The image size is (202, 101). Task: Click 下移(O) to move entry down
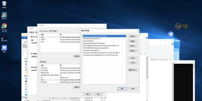(x=133, y=63)
